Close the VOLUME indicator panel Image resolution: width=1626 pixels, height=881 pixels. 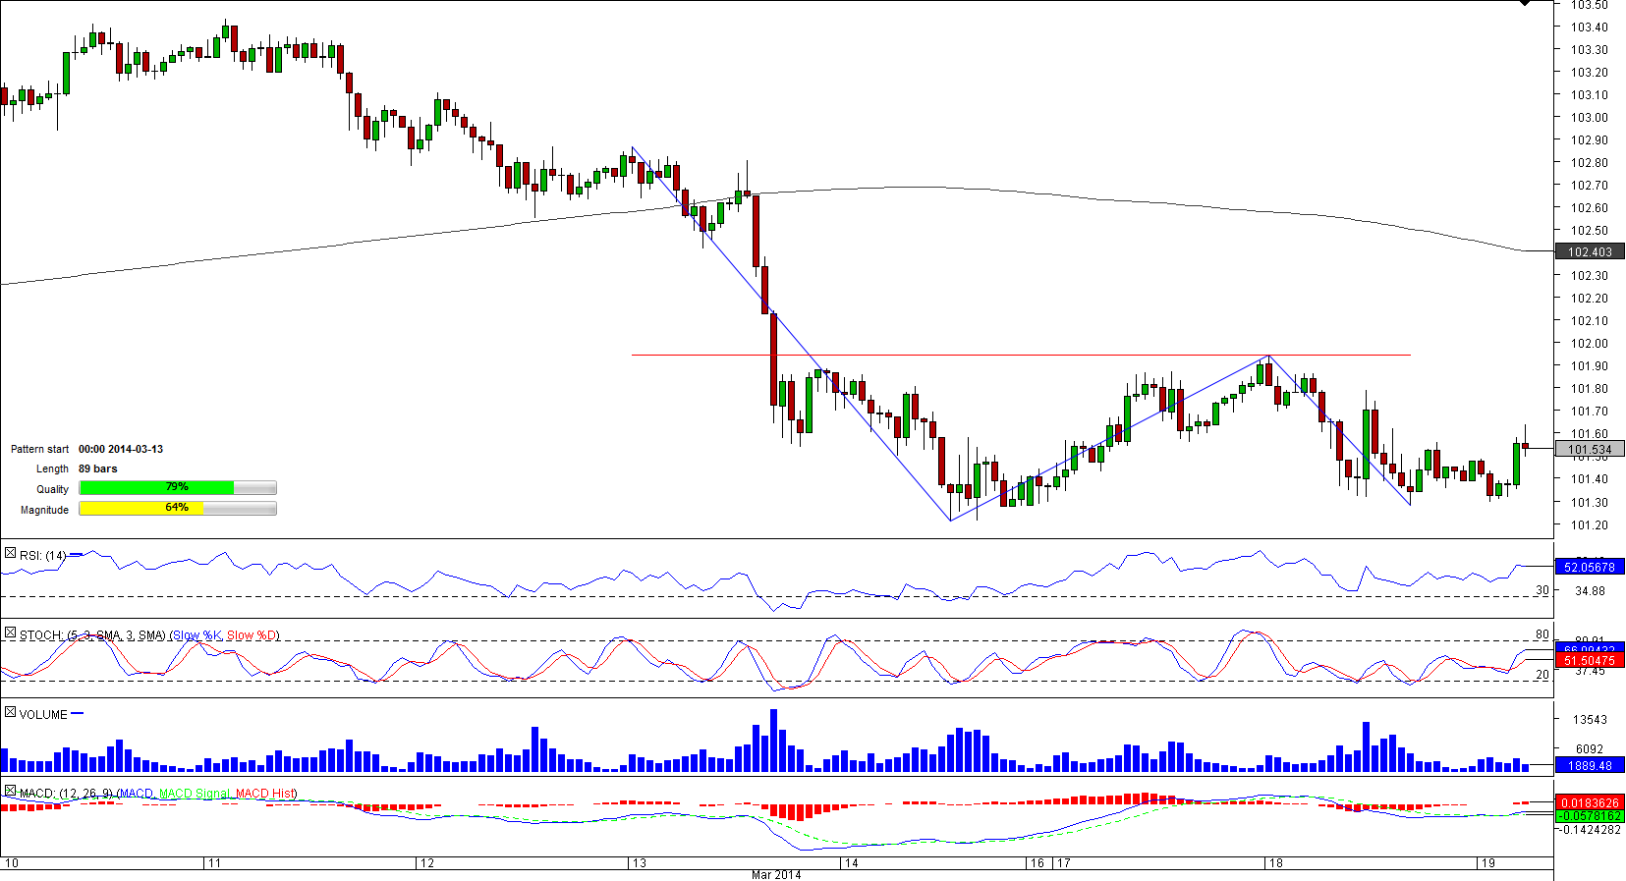coord(10,712)
